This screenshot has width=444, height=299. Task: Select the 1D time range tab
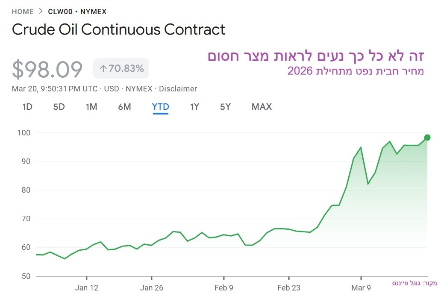click(x=27, y=107)
